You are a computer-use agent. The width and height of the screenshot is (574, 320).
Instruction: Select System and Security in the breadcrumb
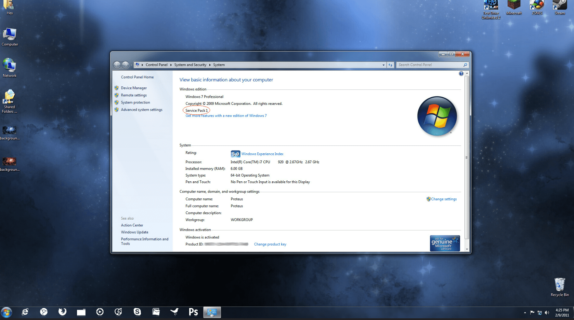click(190, 65)
